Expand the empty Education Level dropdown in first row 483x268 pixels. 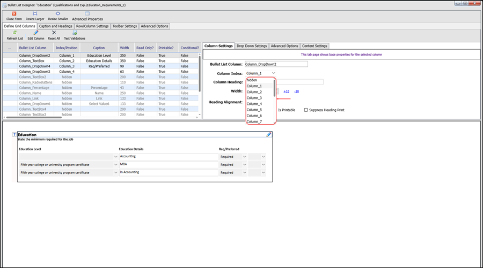click(x=116, y=157)
